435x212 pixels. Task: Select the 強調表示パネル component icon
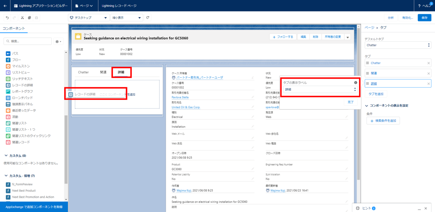(8, 104)
